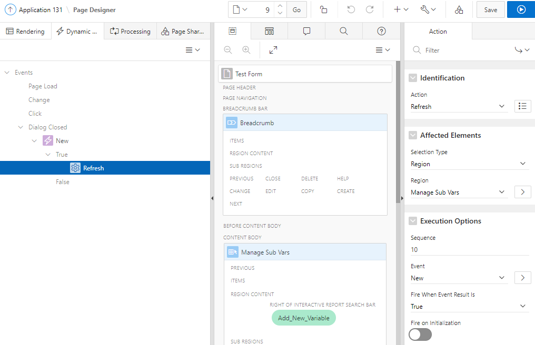Click the Save button
Viewport: 535px width, 345px height.
coord(490,9)
